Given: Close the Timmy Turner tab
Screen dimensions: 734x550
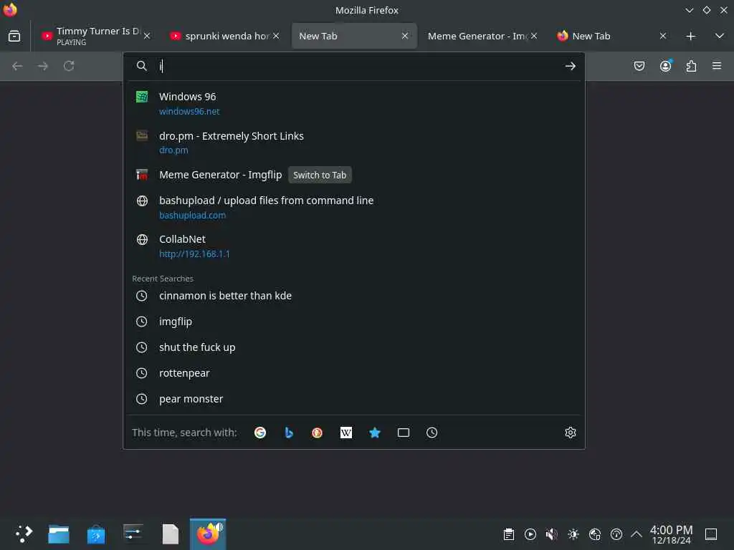Looking at the screenshot, I should (x=147, y=36).
